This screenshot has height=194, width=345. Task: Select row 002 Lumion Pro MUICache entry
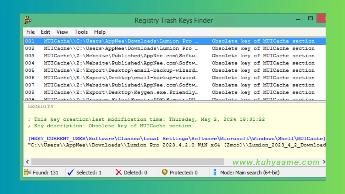(174, 48)
